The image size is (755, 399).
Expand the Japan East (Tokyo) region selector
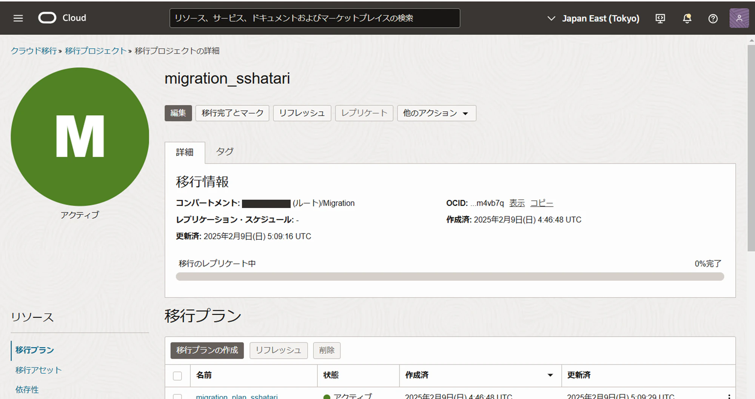[x=593, y=18]
